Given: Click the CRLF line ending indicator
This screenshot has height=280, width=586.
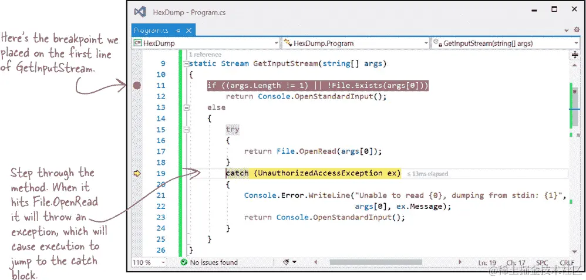Looking at the screenshot, I should click(567, 263).
